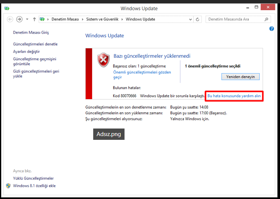
Task: Click Yalnızca Windows için. value
Action: [x=190, y=119]
